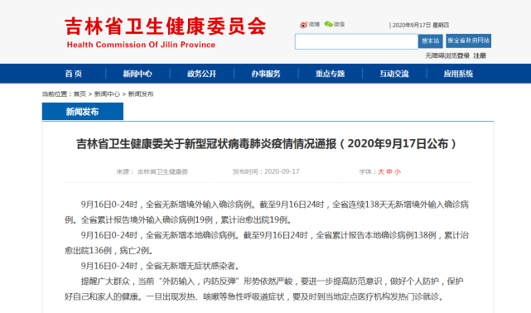Click the Health Commission Of Jilin Province subtitle

click(x=141, y=45)
